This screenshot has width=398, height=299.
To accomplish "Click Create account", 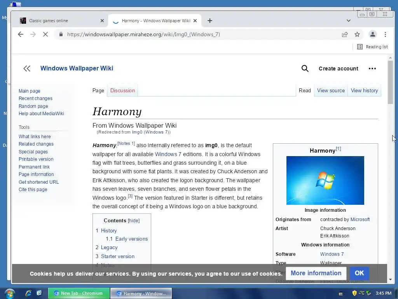I will 339,69.
